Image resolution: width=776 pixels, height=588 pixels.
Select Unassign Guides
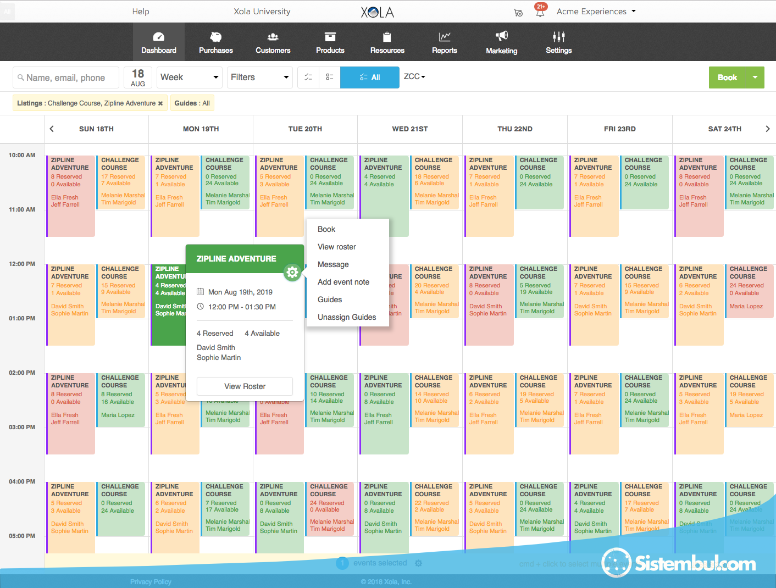point(348,317)
